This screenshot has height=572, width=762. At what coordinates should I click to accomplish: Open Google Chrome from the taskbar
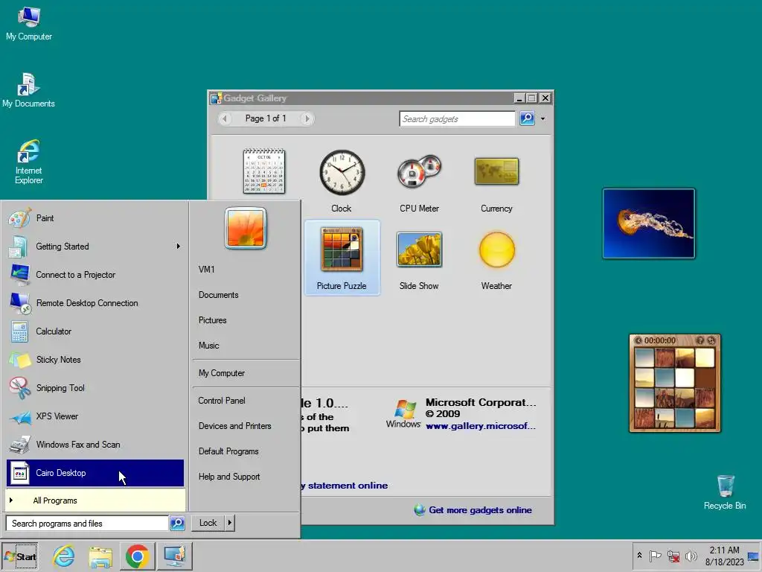[x=137, y=556]
